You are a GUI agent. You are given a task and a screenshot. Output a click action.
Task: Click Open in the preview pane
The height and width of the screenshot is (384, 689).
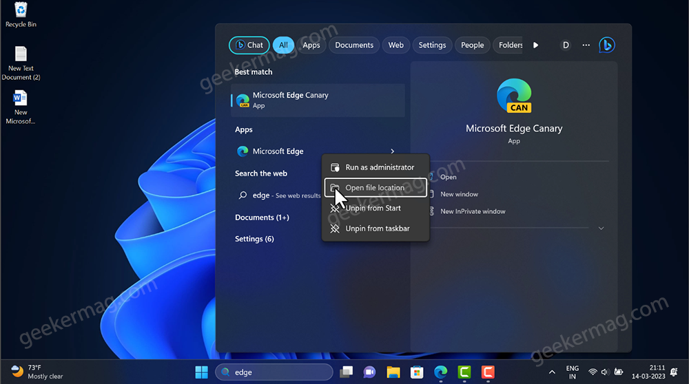449,177
